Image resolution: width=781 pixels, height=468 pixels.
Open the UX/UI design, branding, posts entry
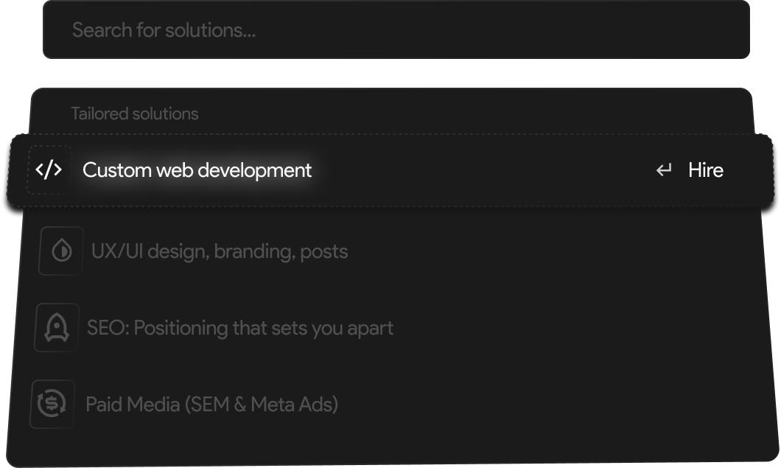(218, 251)
